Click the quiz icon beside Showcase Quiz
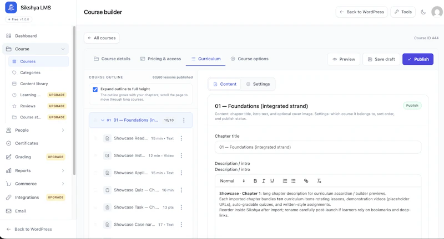 coord(107,190)
